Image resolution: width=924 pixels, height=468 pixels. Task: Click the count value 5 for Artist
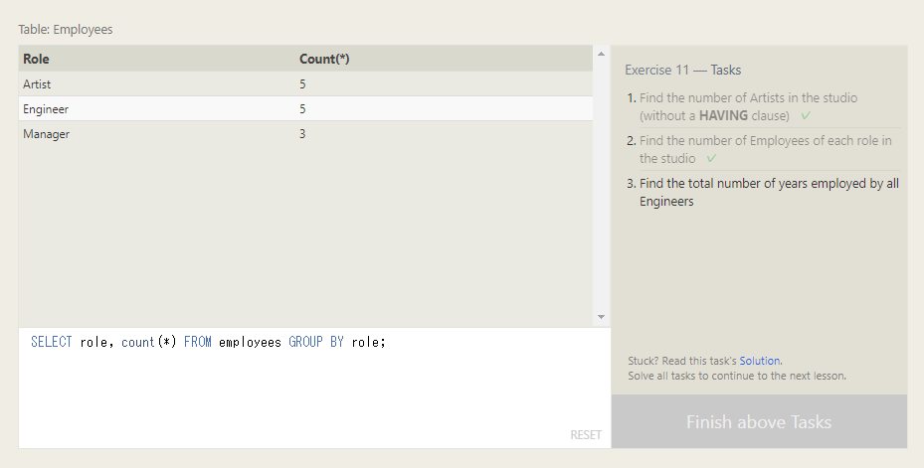[302, 84]
